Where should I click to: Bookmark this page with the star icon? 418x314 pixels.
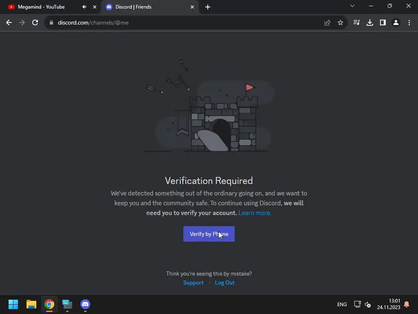(340, 22)
